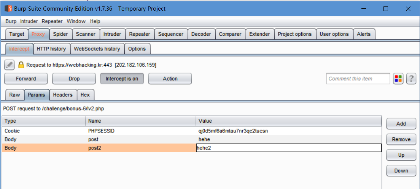Toggle the Intercept is on button

click(122, 79)
